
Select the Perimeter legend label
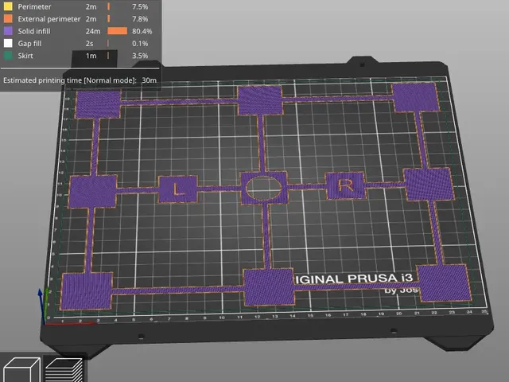34,6
